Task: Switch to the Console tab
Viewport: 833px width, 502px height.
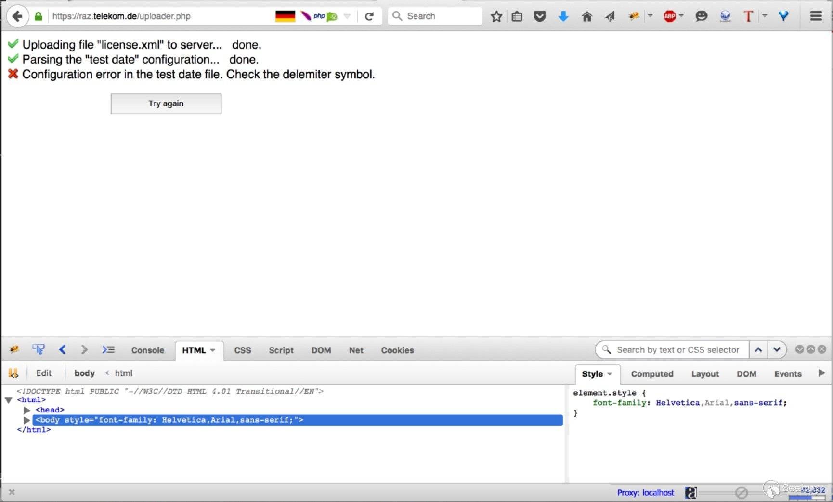Action: pos(148,350)
